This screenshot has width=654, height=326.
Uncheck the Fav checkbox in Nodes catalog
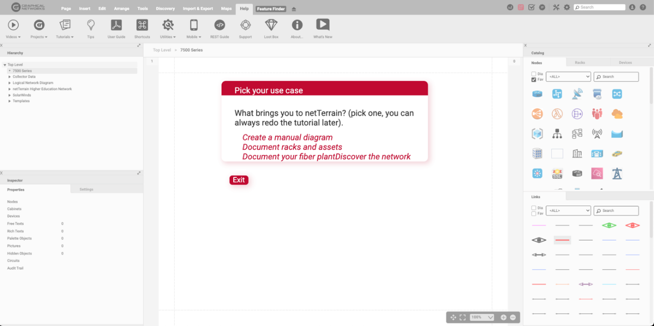point(534,80)
